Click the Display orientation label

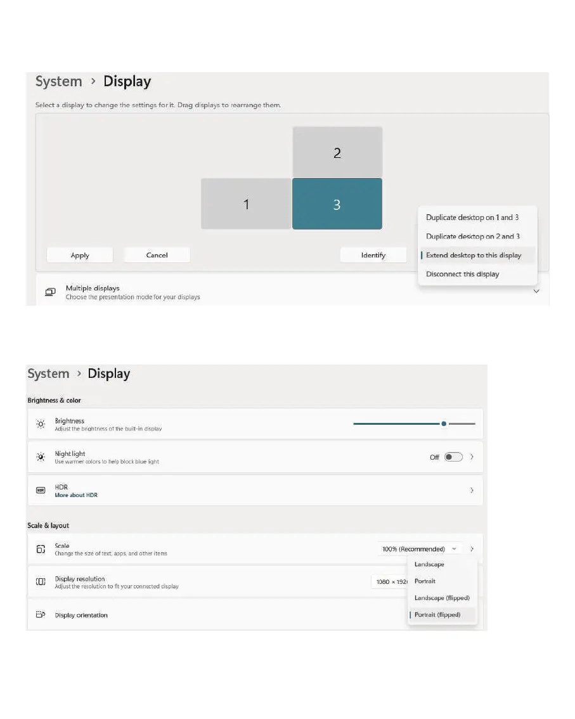click(81, 615)
